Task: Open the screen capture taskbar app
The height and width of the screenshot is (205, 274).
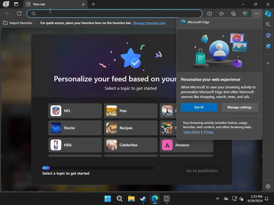Action: (167, 199)
